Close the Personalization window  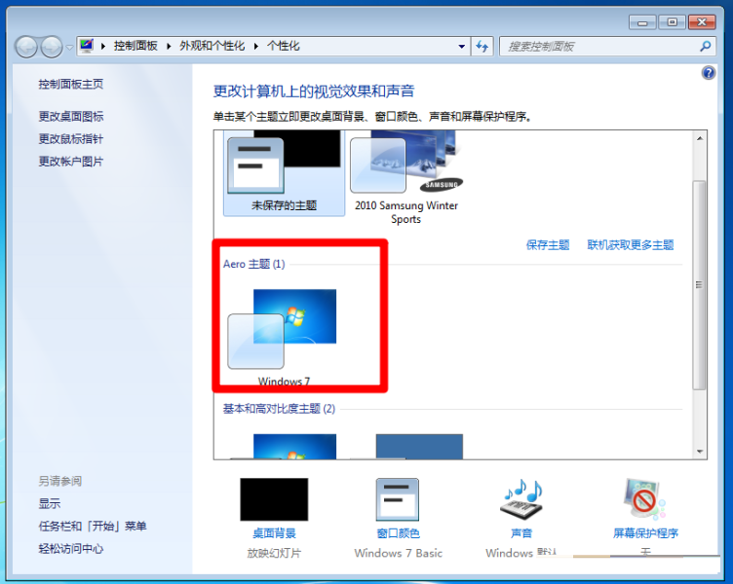(702, 22)
